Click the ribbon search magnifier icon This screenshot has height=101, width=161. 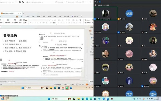pyautogui.click(x=81, y=16)
